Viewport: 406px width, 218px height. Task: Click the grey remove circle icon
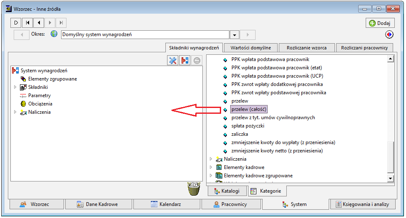point(197,61)
